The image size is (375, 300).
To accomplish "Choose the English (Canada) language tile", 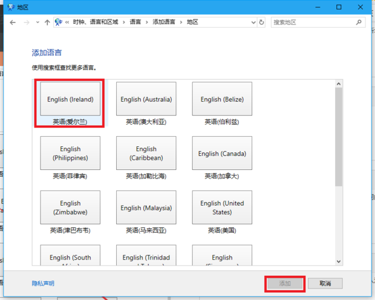I will tap(221, 154).
